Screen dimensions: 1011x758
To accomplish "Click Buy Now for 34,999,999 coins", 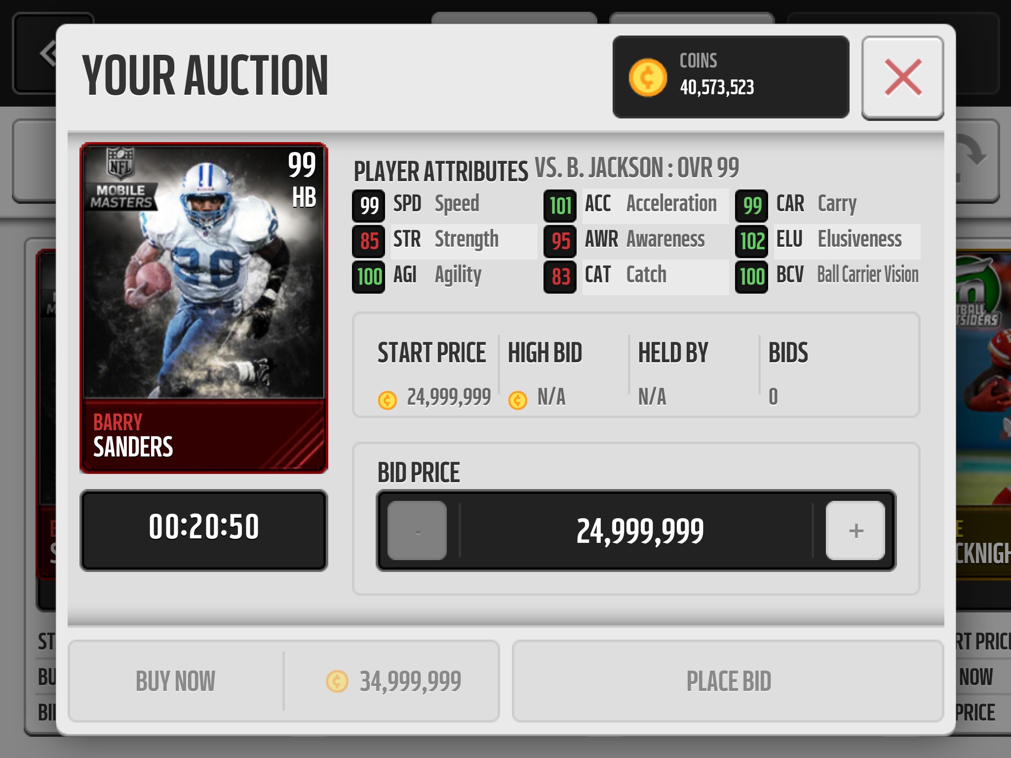I will tap(284, 681).
